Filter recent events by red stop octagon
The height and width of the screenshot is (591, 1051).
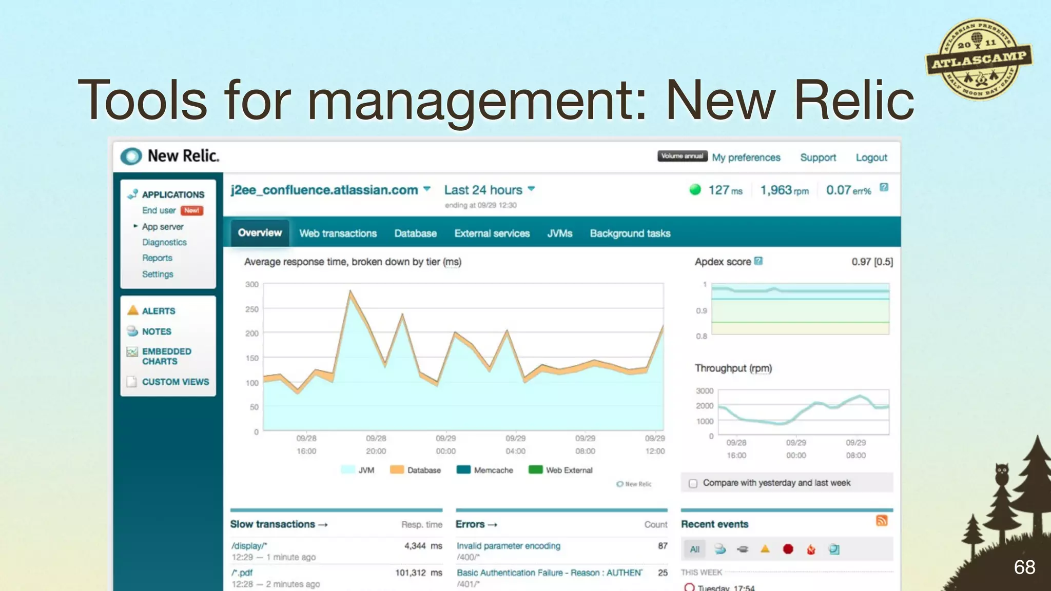coord(788,549)
